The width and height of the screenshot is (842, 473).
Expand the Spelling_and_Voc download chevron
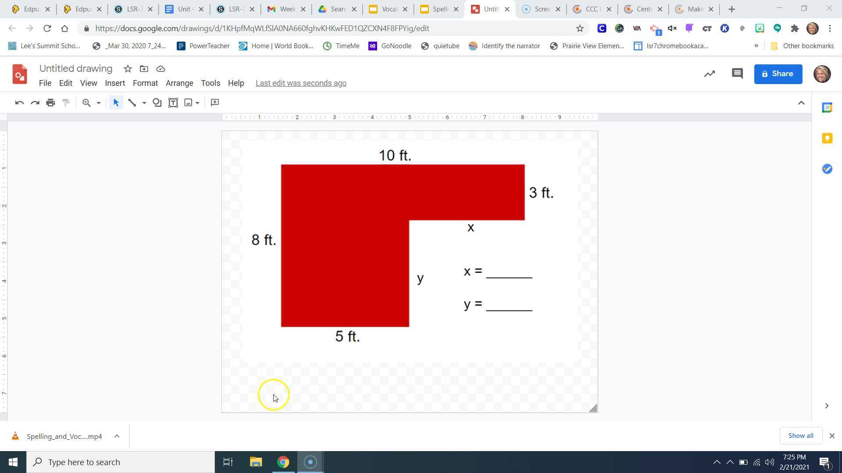click(117, 436)
